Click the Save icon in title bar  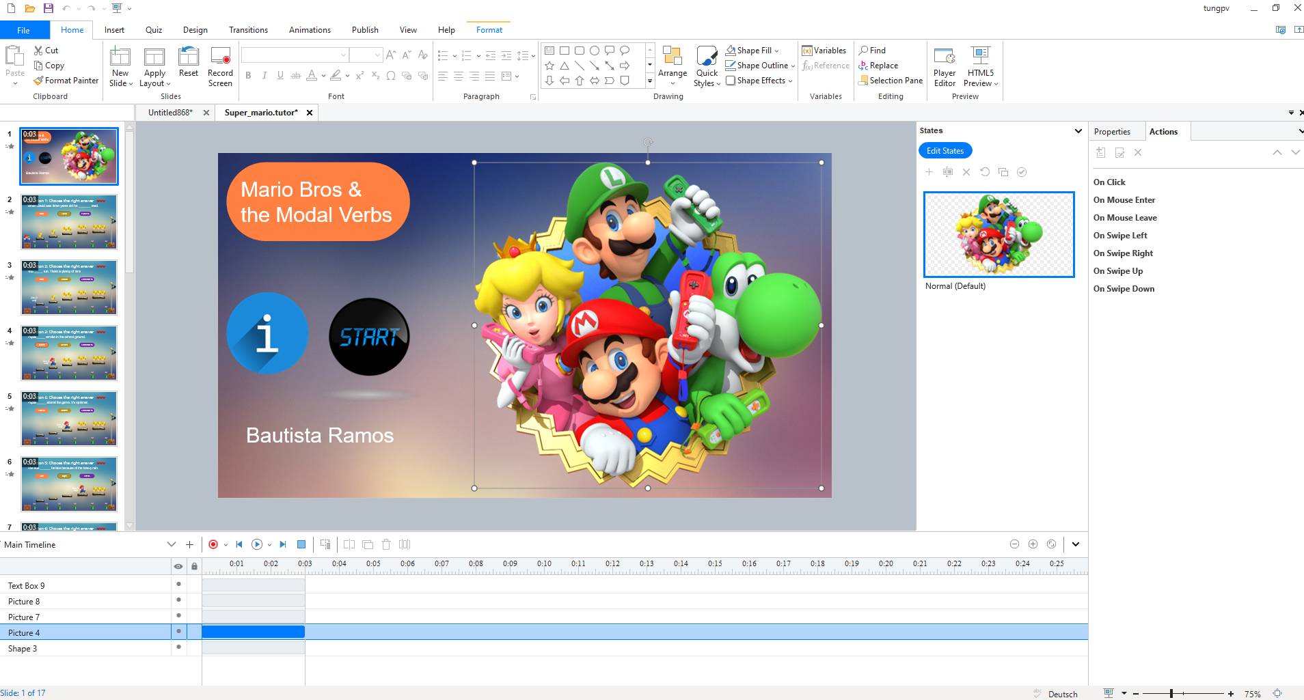point(48,8)
